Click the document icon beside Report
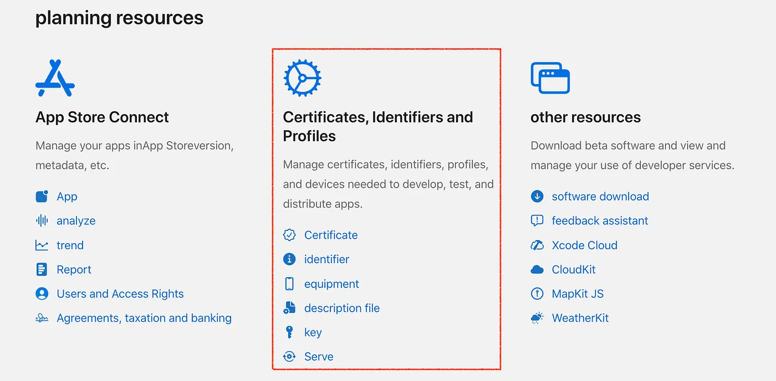 coord(42,270)
